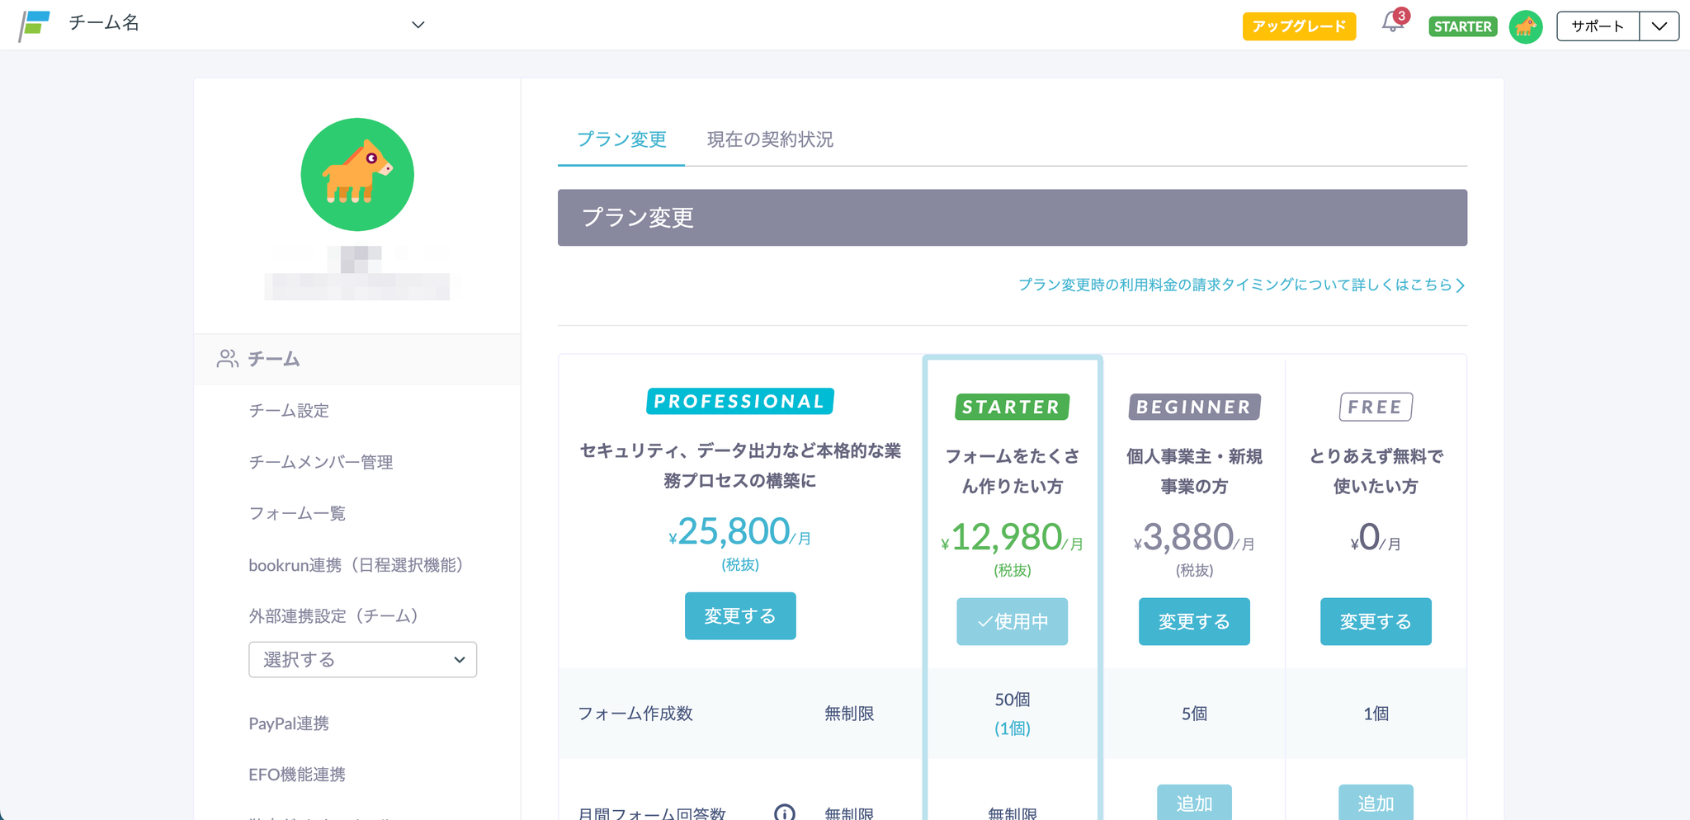Click the formrun logo icon

[35, 25]
